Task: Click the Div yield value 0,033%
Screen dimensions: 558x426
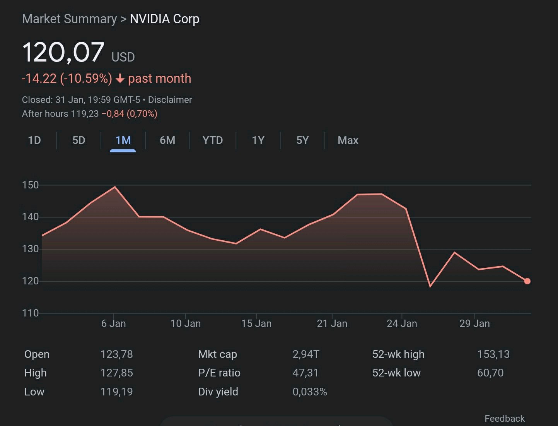Action: click(x=310, y=392)
